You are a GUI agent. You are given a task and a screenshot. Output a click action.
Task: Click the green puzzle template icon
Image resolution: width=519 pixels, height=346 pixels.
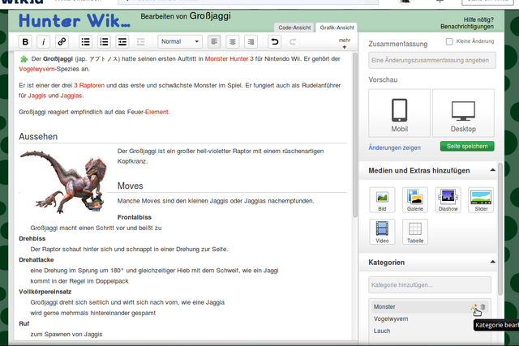tap(24, 59)
